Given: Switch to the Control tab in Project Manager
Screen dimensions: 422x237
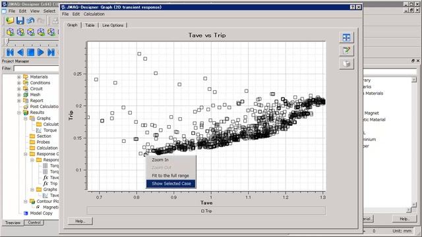Looking at the screenshot, I should [34, 223].
